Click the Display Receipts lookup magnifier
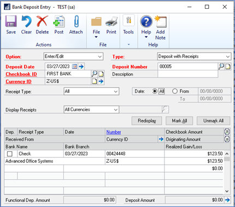235x207 pixels. point(165,109)
